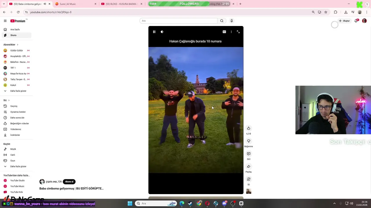Reload the current page
This screenshot has width=371, height=208.
[18, 12]
